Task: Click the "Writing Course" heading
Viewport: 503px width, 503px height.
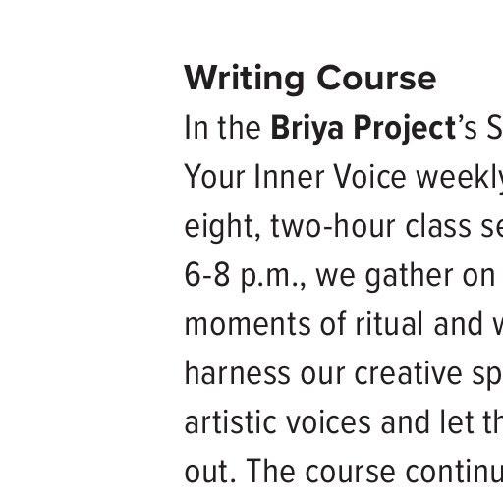Action: point(310,80)
